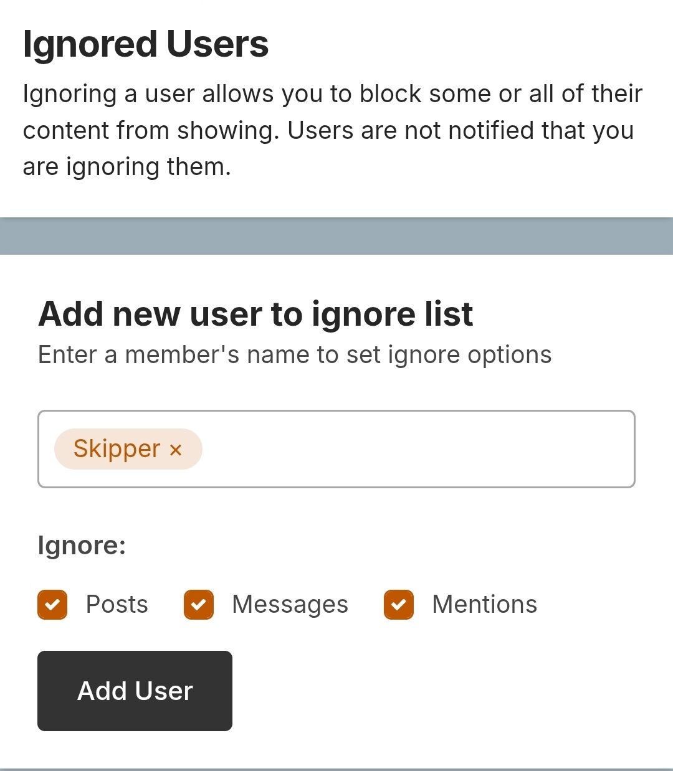Click the "Ignoring a user allows" description line
This screenshot has width=673, height=771.
pos(332,94)
